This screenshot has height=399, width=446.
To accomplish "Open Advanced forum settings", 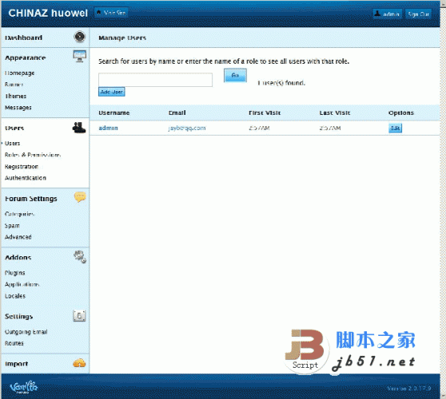I will pos(18,237).
